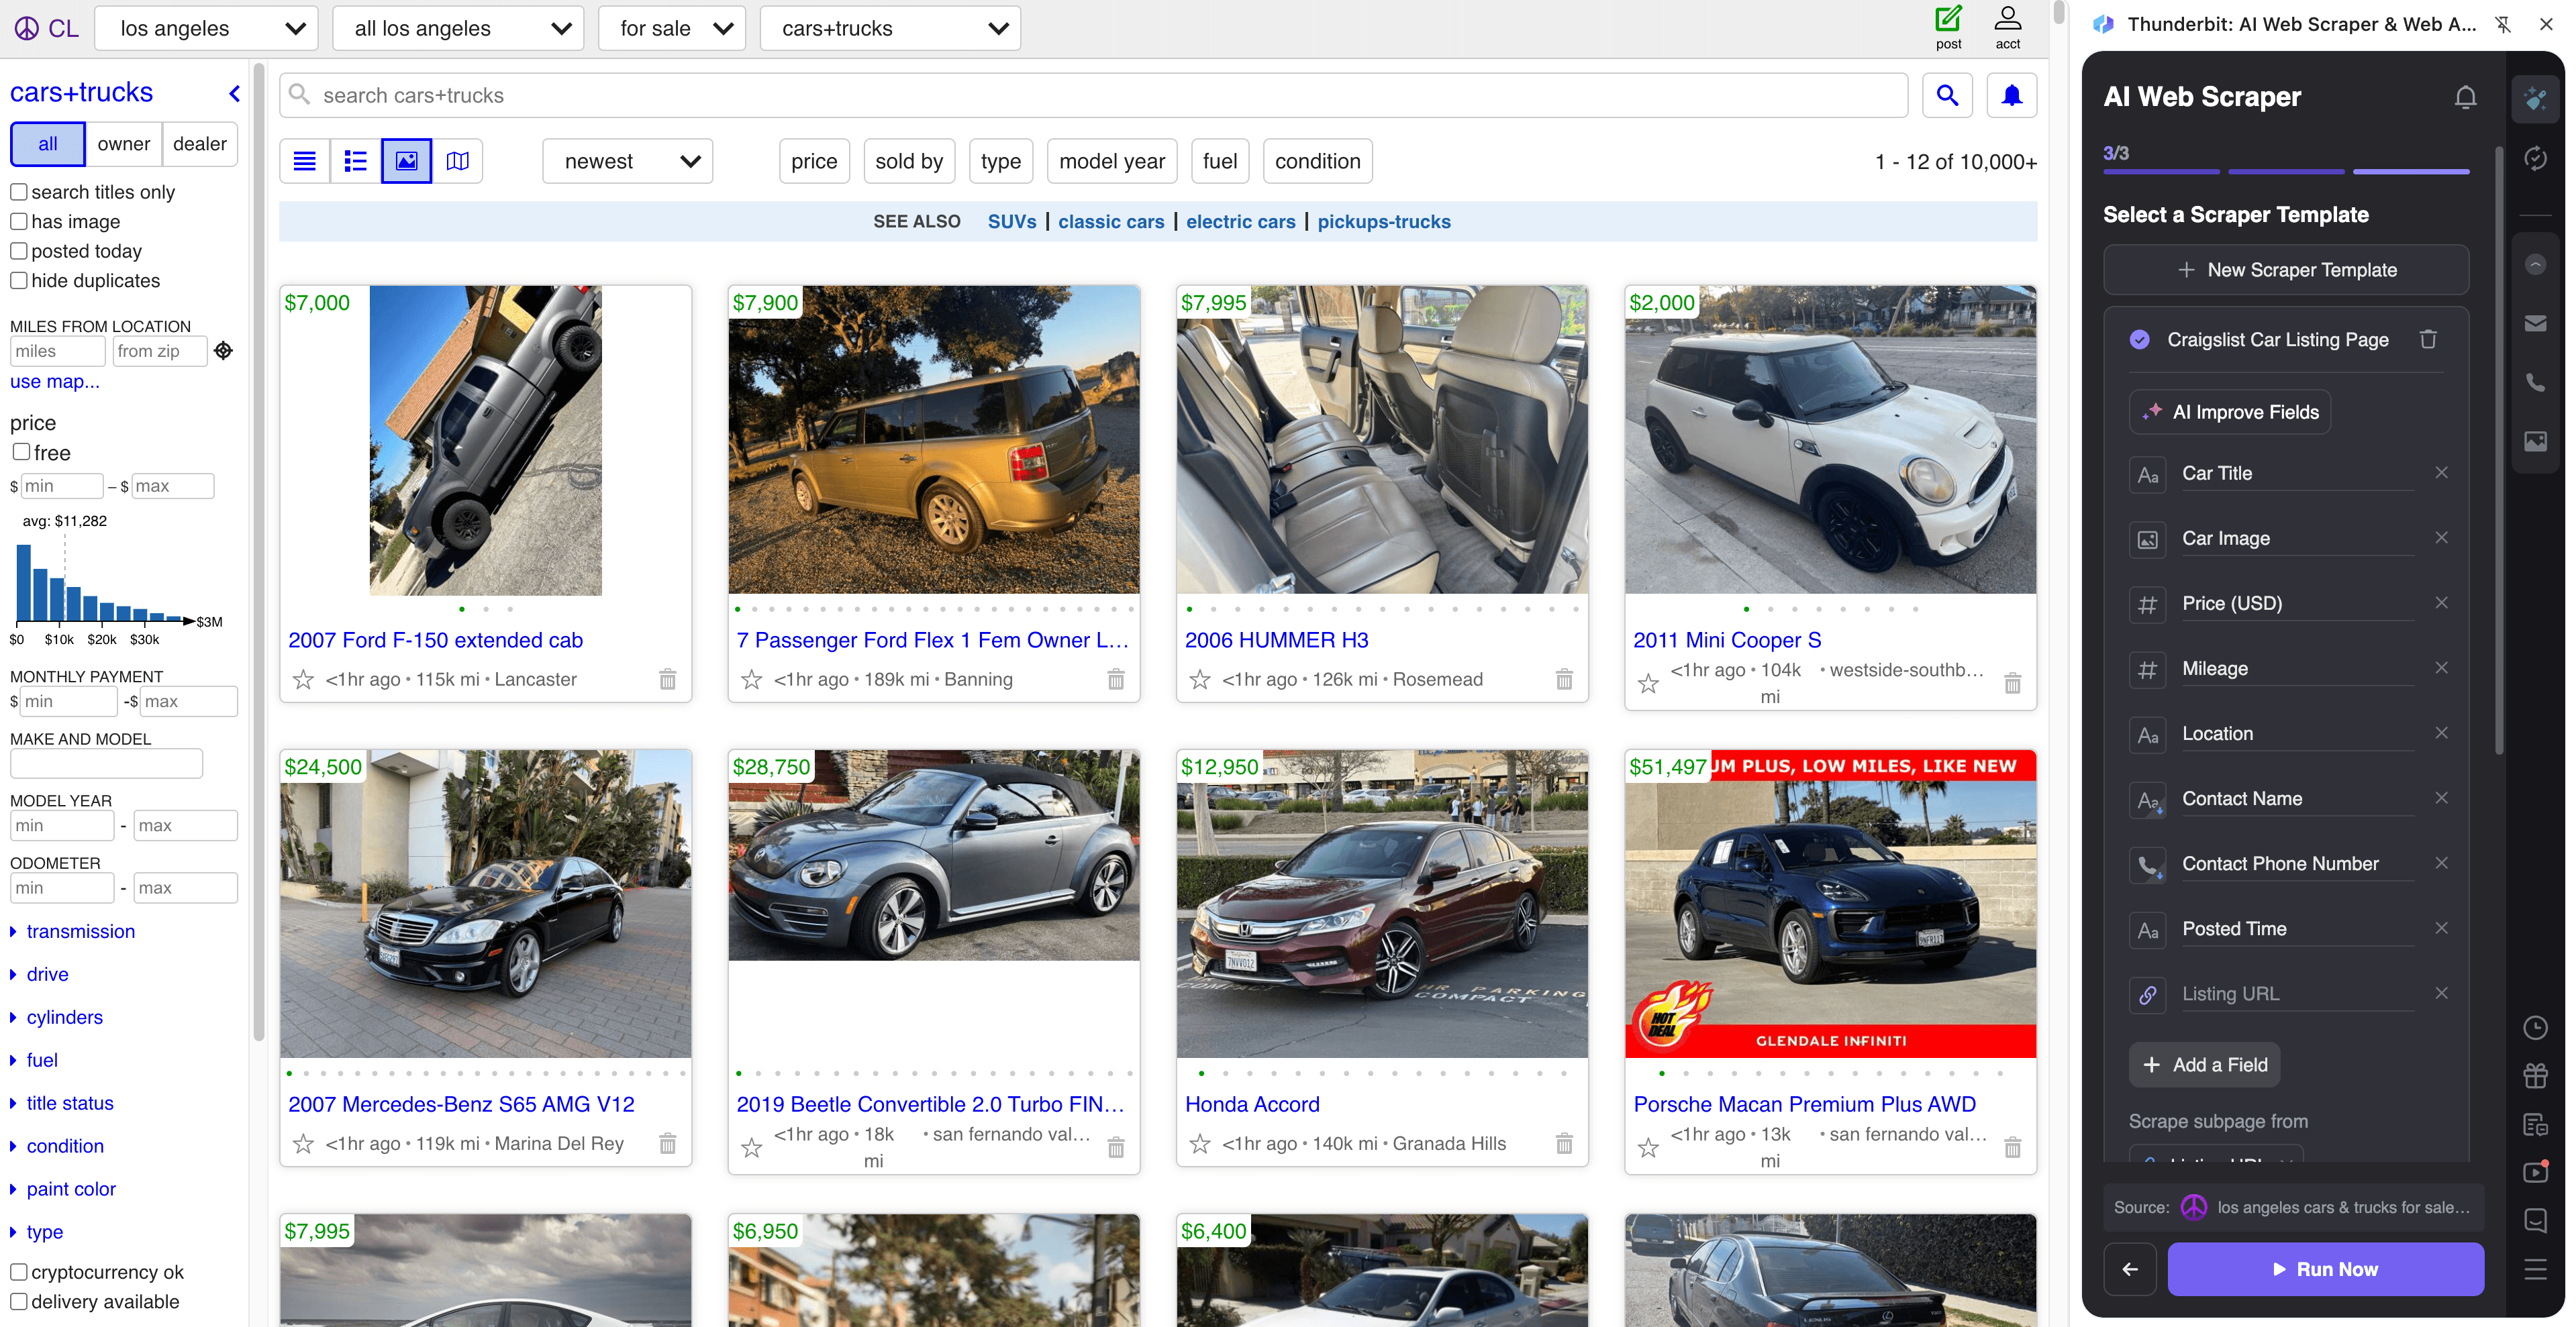The width and height of the screenshot is (2576, 1327).
Task: Enable the search titles only checkbox
Action: pos(20,191)
